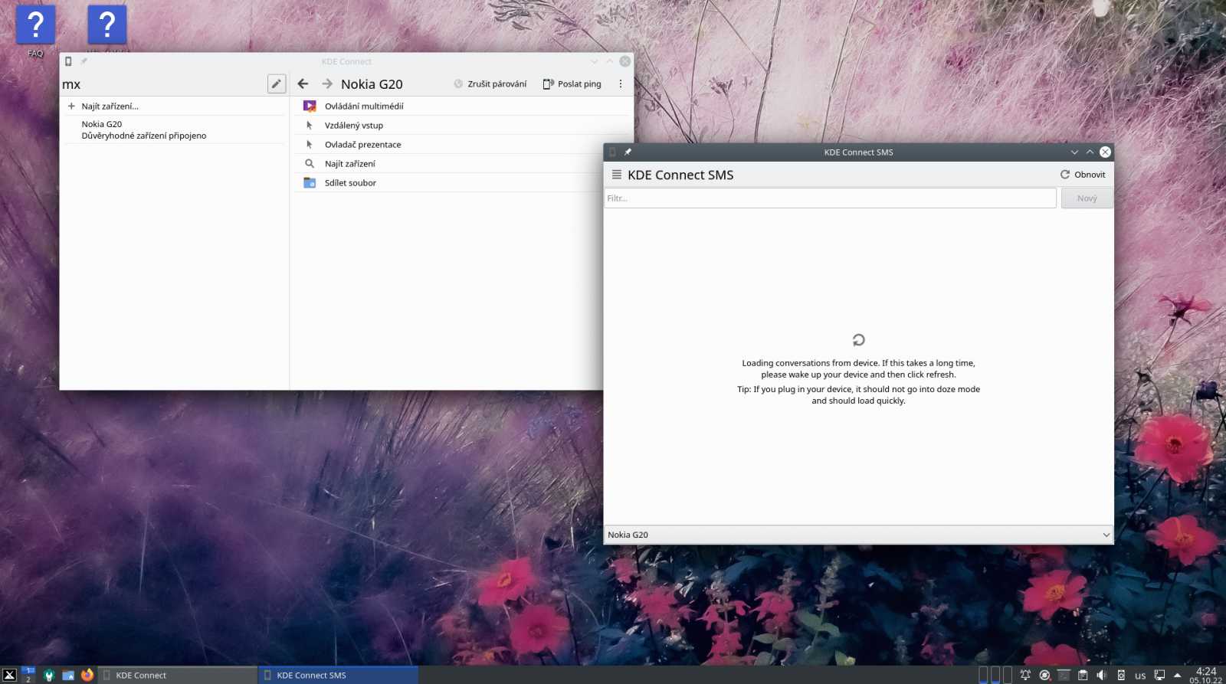
Task: Click the Ovládání multimédií icon
Action: [x=310, y=106]
